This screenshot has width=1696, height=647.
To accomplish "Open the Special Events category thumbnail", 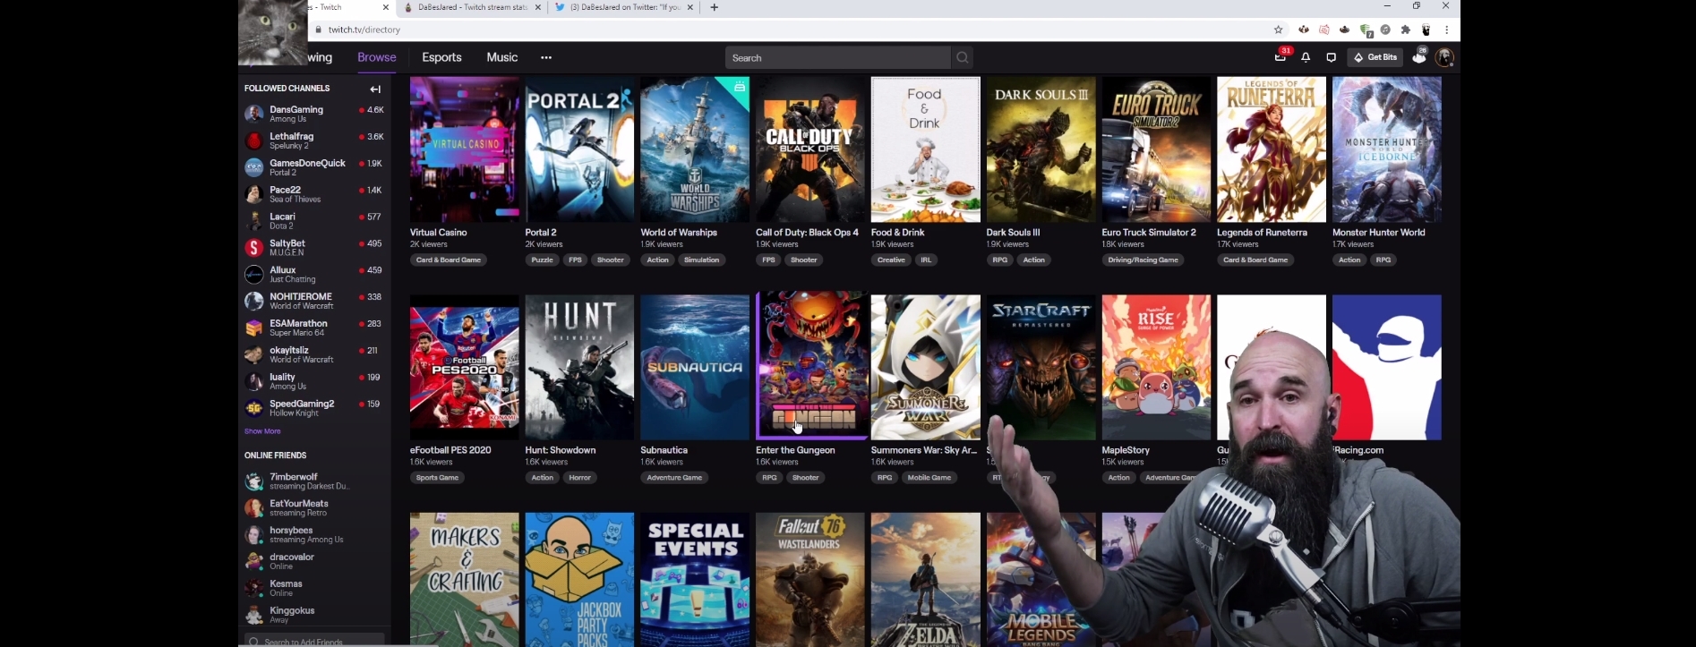I will pyautogui.click(x=695, y=580).
